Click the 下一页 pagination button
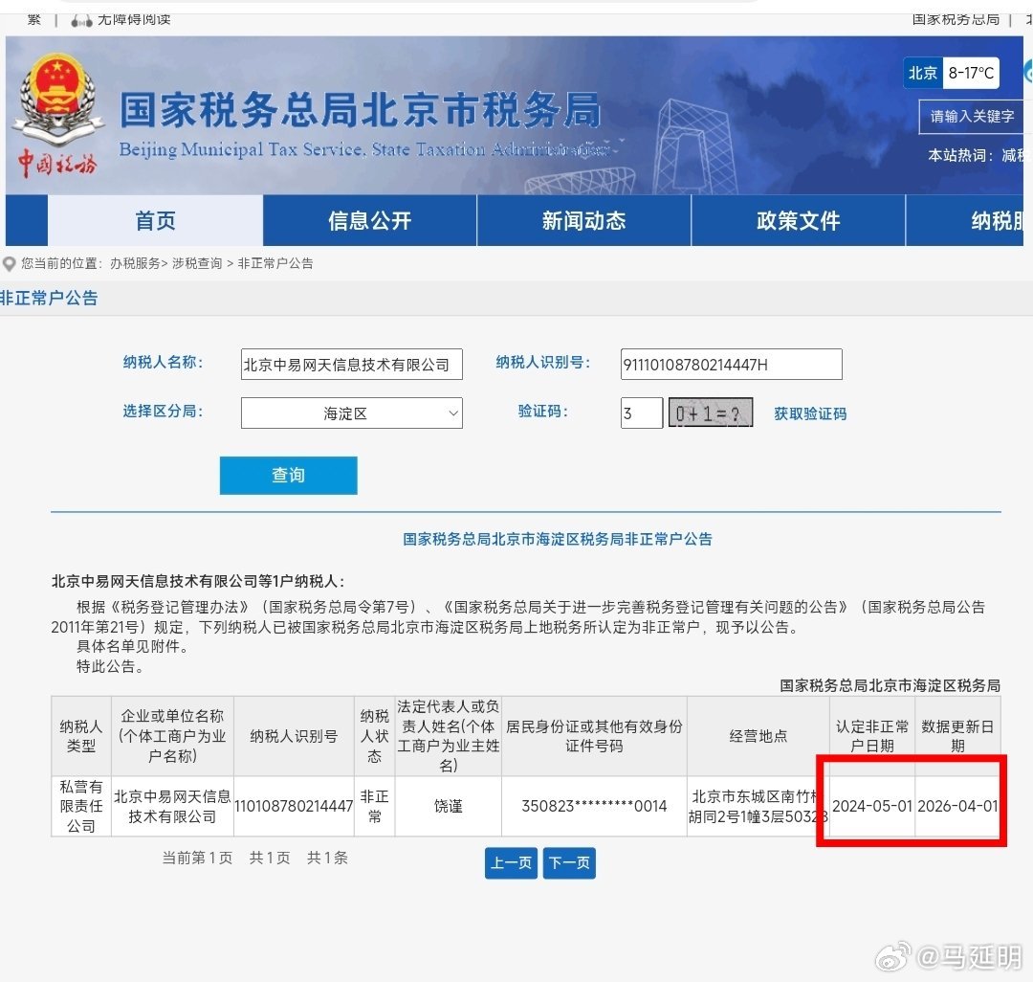Viewport: 1033px width, 982px height. tap(568, 862)
